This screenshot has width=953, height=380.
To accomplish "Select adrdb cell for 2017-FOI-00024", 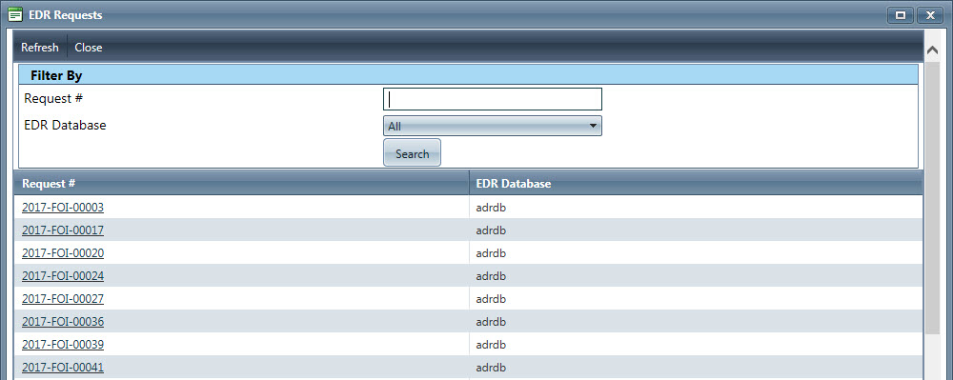I will 696,276.
